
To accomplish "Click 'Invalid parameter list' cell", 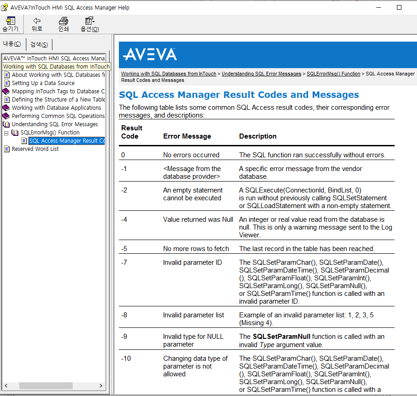I will [x=193, y=315].
